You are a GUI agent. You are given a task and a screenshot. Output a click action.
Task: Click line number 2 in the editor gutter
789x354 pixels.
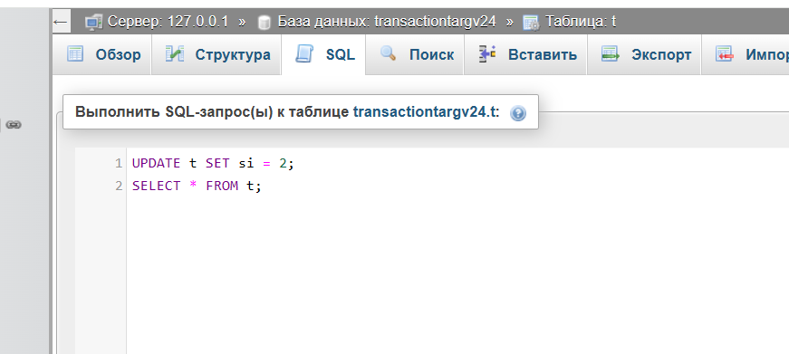pos(119,186)
